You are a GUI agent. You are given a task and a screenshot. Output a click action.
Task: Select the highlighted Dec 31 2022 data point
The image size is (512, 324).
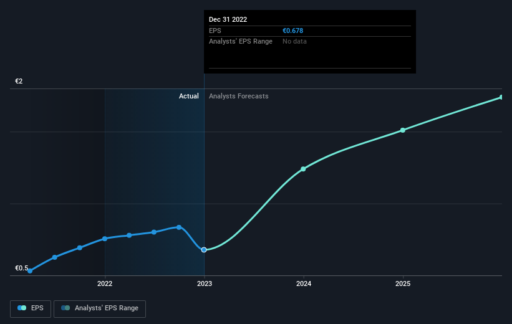point(204,250)
